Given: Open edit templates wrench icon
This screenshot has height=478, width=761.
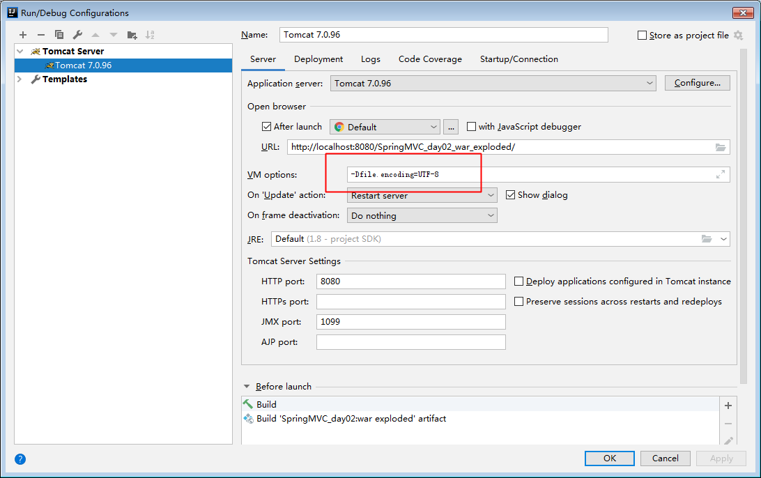Looking at the screenshot, I should pyautogui.click(x=77, y=35).
